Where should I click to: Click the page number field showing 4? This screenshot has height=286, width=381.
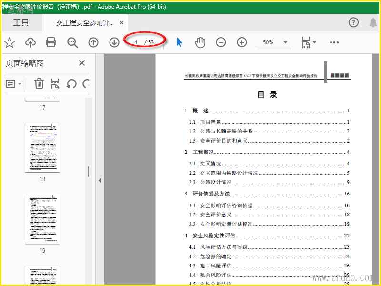click(x=136, y=42)
